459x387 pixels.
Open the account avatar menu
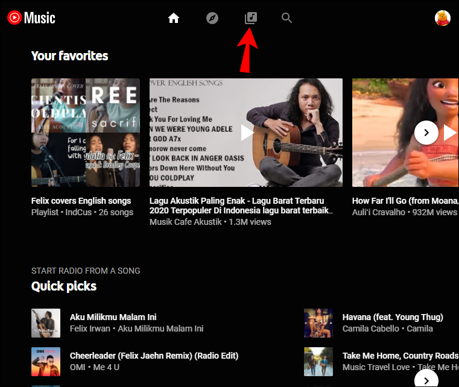click(443, 18)
